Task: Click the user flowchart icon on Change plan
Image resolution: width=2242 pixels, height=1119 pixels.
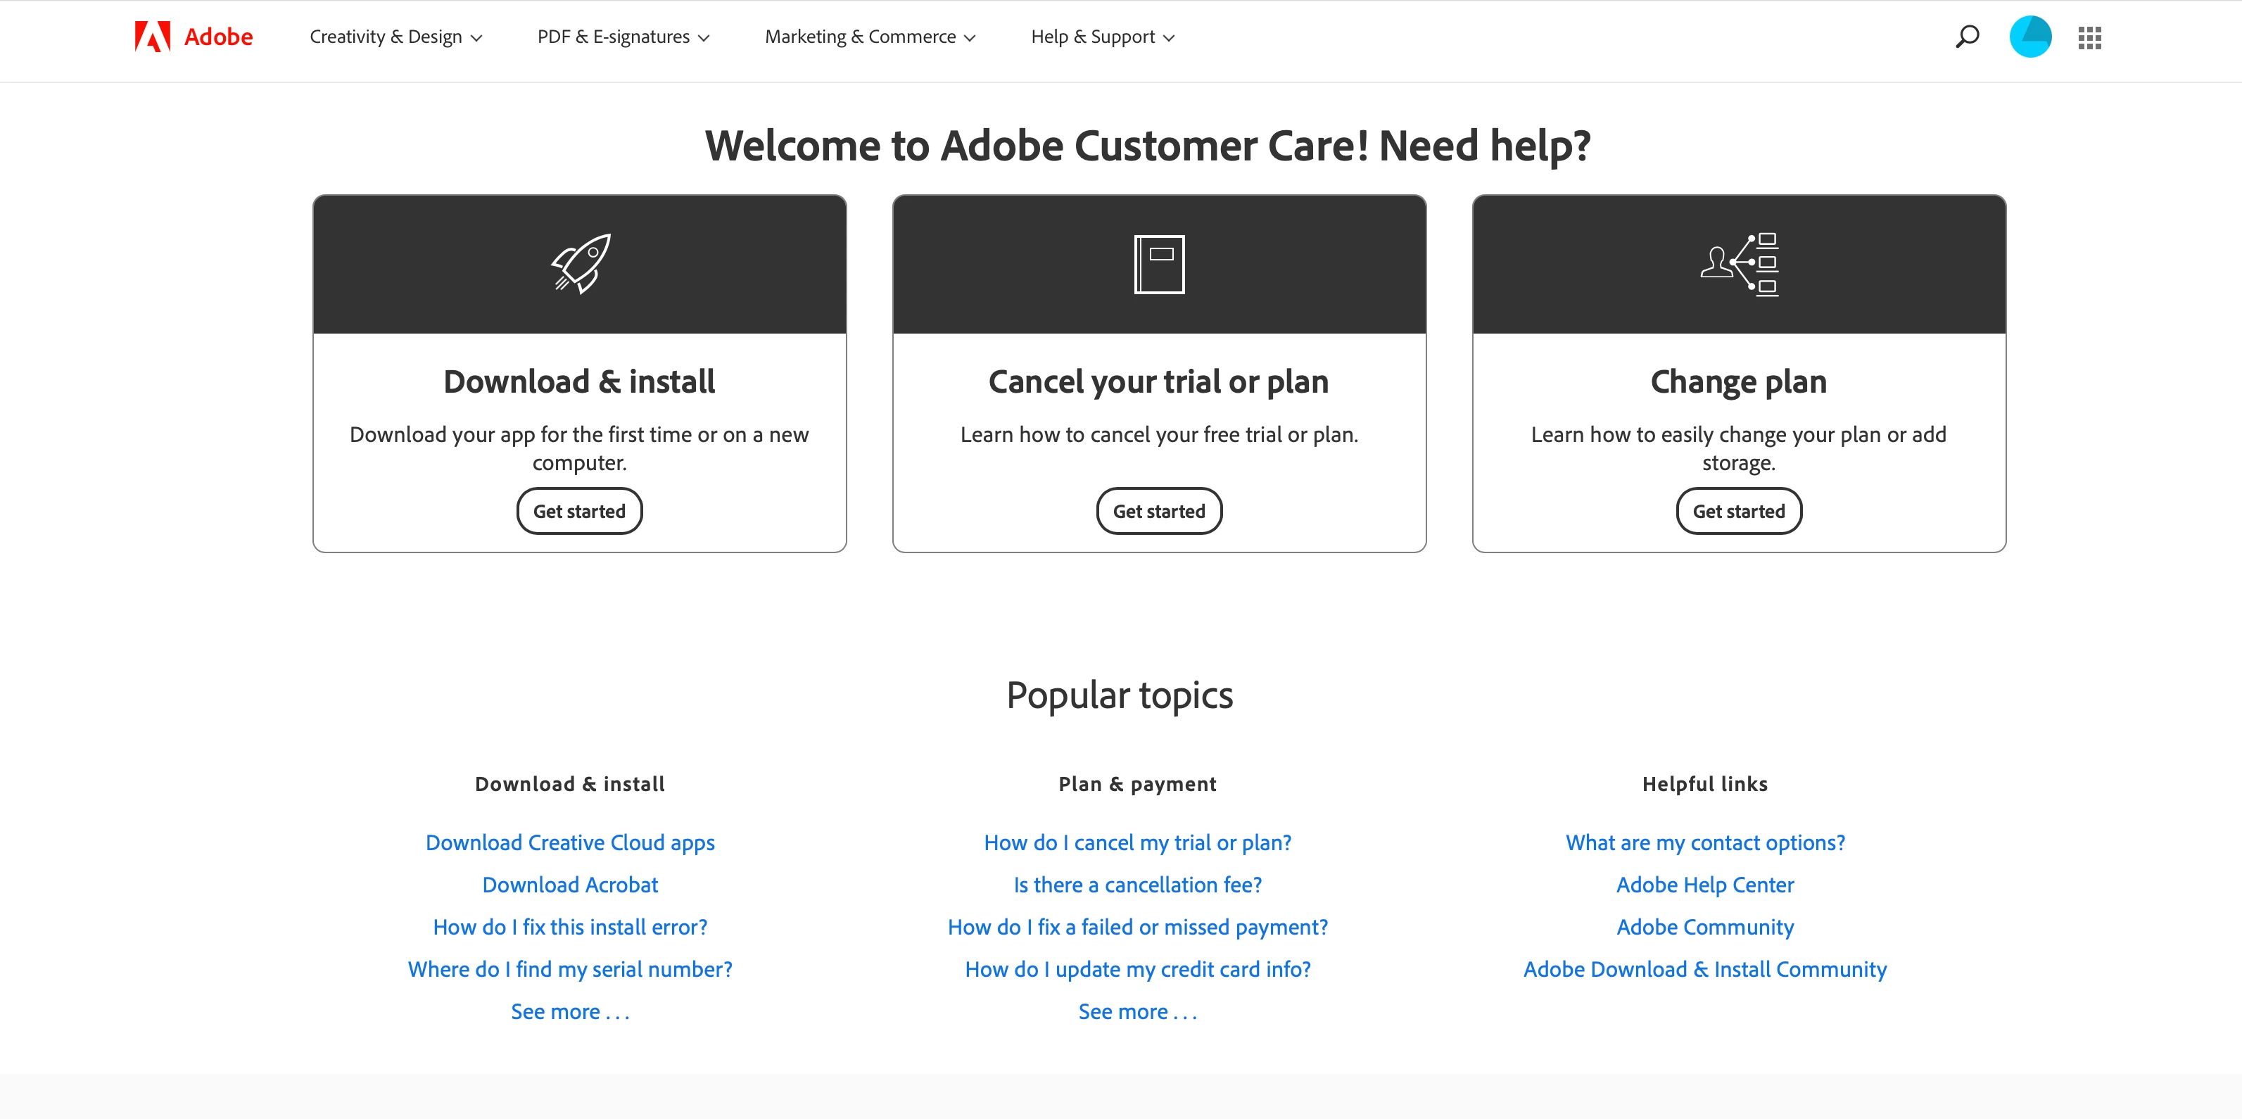Action: click(1739, 264)
